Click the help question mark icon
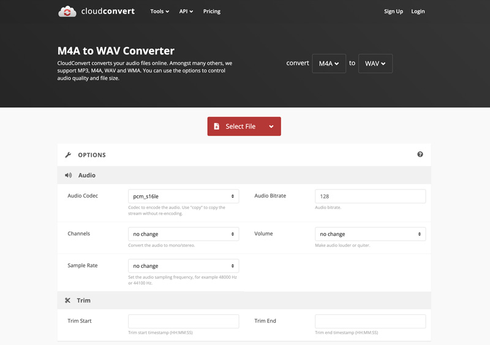Image resolution: width=490 pixels, height=345 pixels. click(420, 154)
